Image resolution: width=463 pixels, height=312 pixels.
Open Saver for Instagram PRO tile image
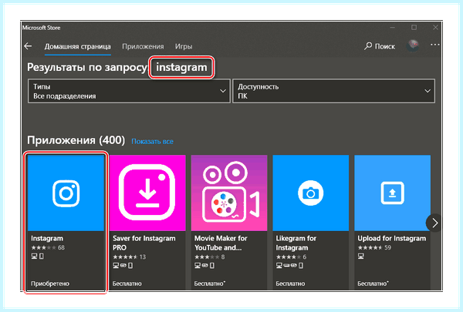[x=147, y=193]
